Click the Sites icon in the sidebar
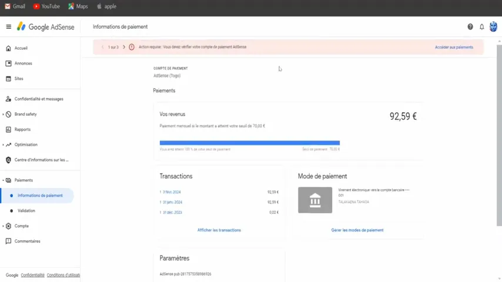The image size is (502, 282). point(8,78)
